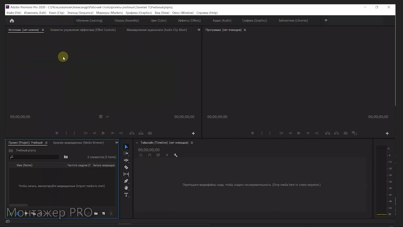The height and width of the screenshot is (227, 403).
Task: Switch to Сборка (Assembly) workspace
Action: click(x=127, y=20)
